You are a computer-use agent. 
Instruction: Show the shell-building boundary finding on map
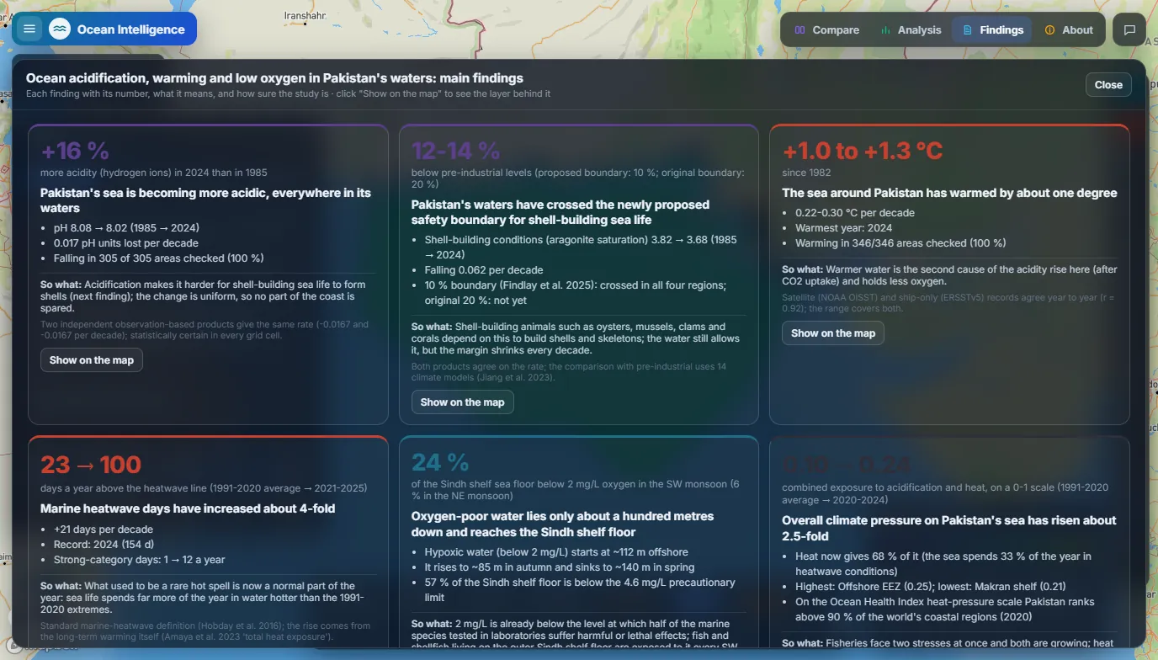462,402
